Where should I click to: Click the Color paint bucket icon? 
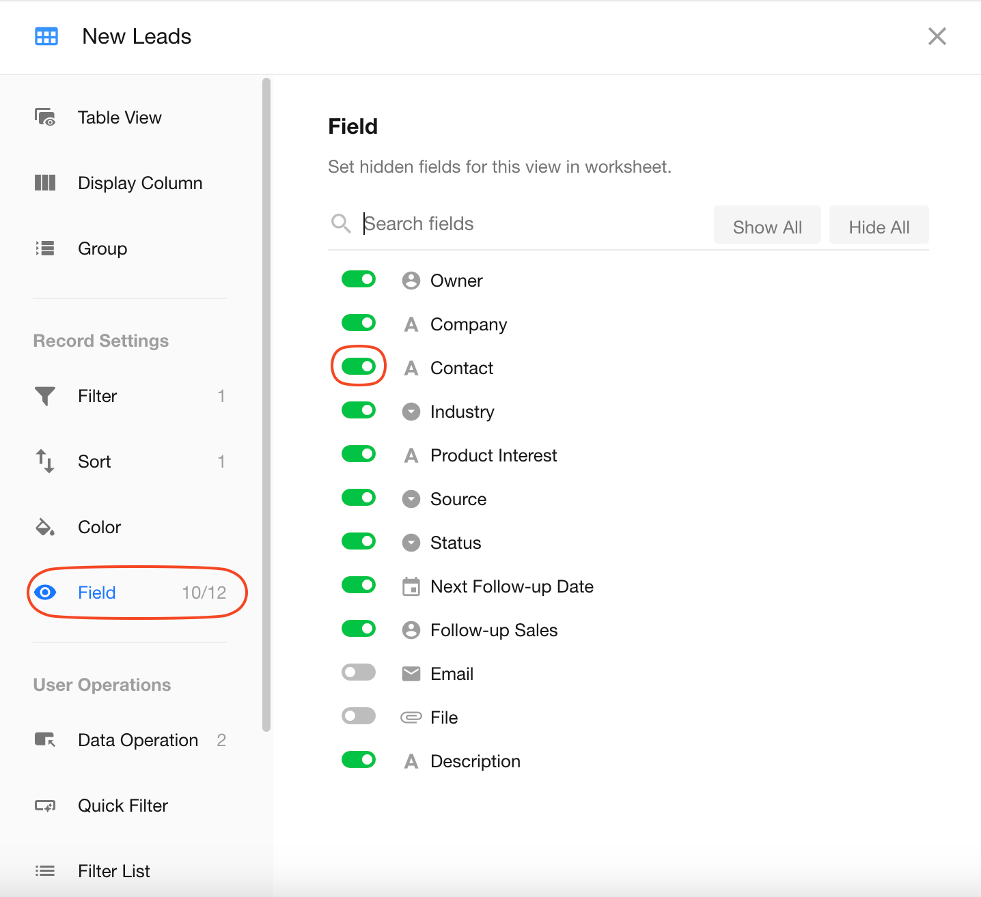tap(45, 527)
